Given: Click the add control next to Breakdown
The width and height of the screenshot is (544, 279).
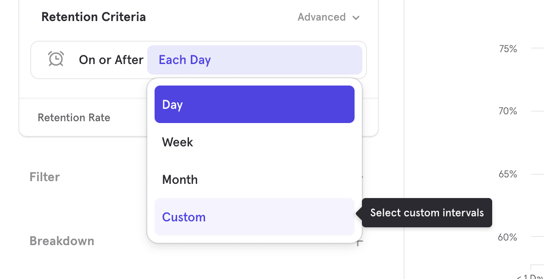Looking at the screenshot, I should (x=358, y=241).
